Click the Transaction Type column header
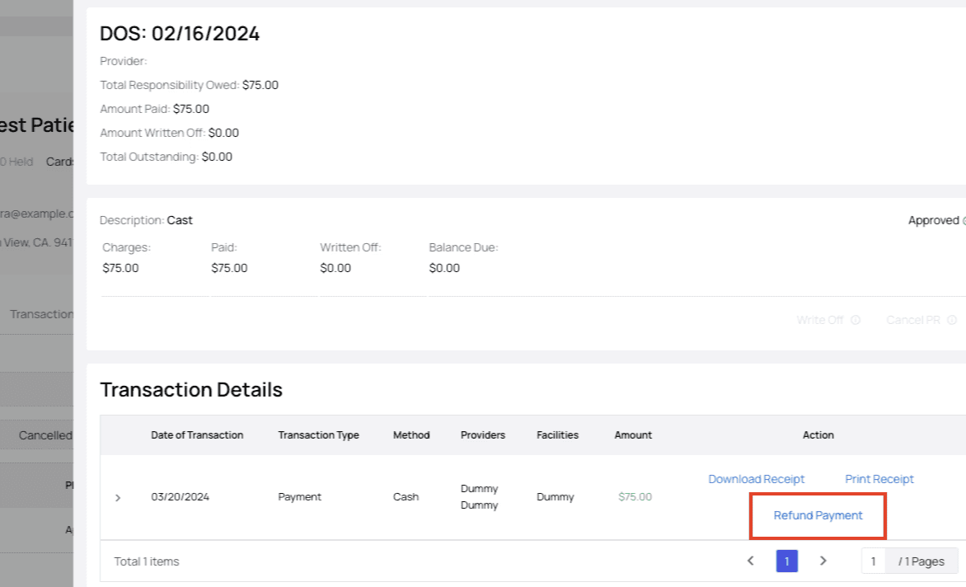Viewport: 966px width, 587px height. (318, 435)
